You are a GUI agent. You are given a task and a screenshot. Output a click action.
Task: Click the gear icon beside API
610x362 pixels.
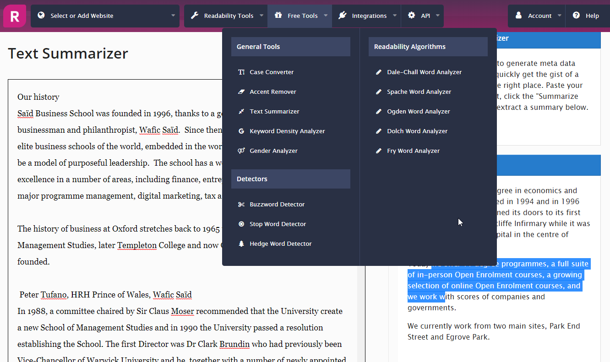[411, 16]
